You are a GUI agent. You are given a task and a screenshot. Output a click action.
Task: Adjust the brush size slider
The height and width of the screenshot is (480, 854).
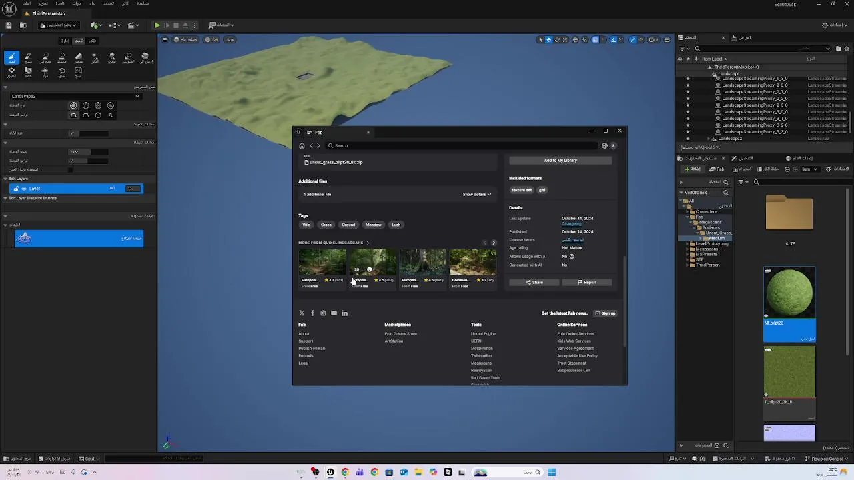[x=88, y=152]
